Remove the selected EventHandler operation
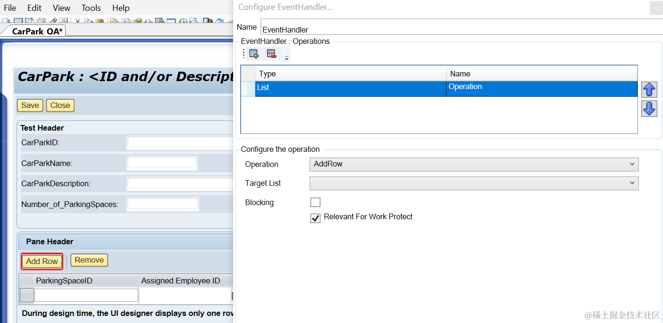This screenshot has height=323, width=663. 271,54
